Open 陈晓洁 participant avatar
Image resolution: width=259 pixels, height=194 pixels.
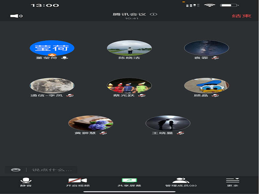tap(129, 48)
